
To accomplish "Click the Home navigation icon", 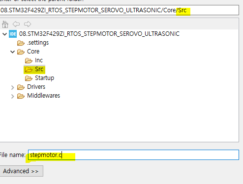I will [5, 24].
